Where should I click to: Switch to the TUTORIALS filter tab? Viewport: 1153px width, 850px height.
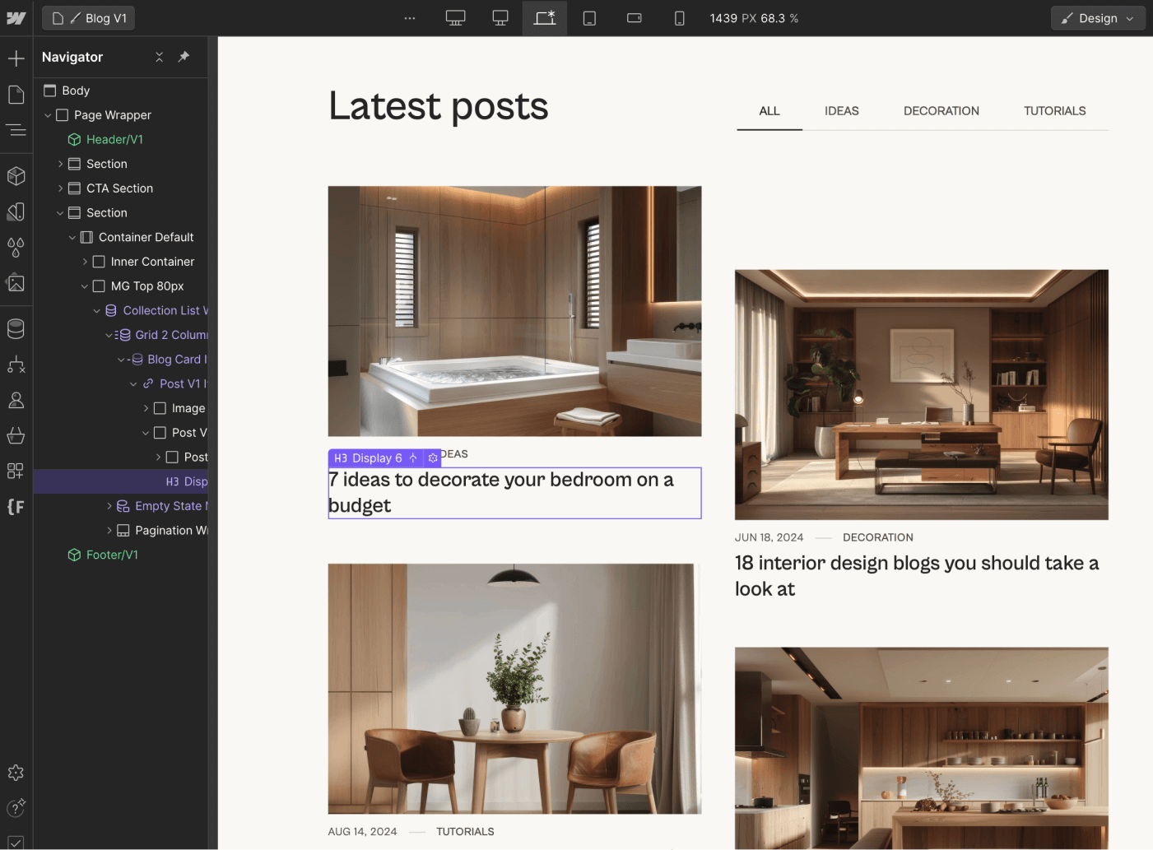1054,110
